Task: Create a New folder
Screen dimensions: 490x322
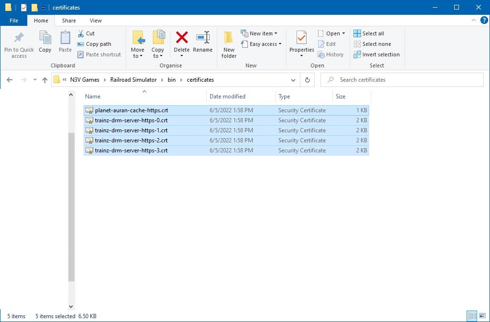Action: [x=229, y=44]
